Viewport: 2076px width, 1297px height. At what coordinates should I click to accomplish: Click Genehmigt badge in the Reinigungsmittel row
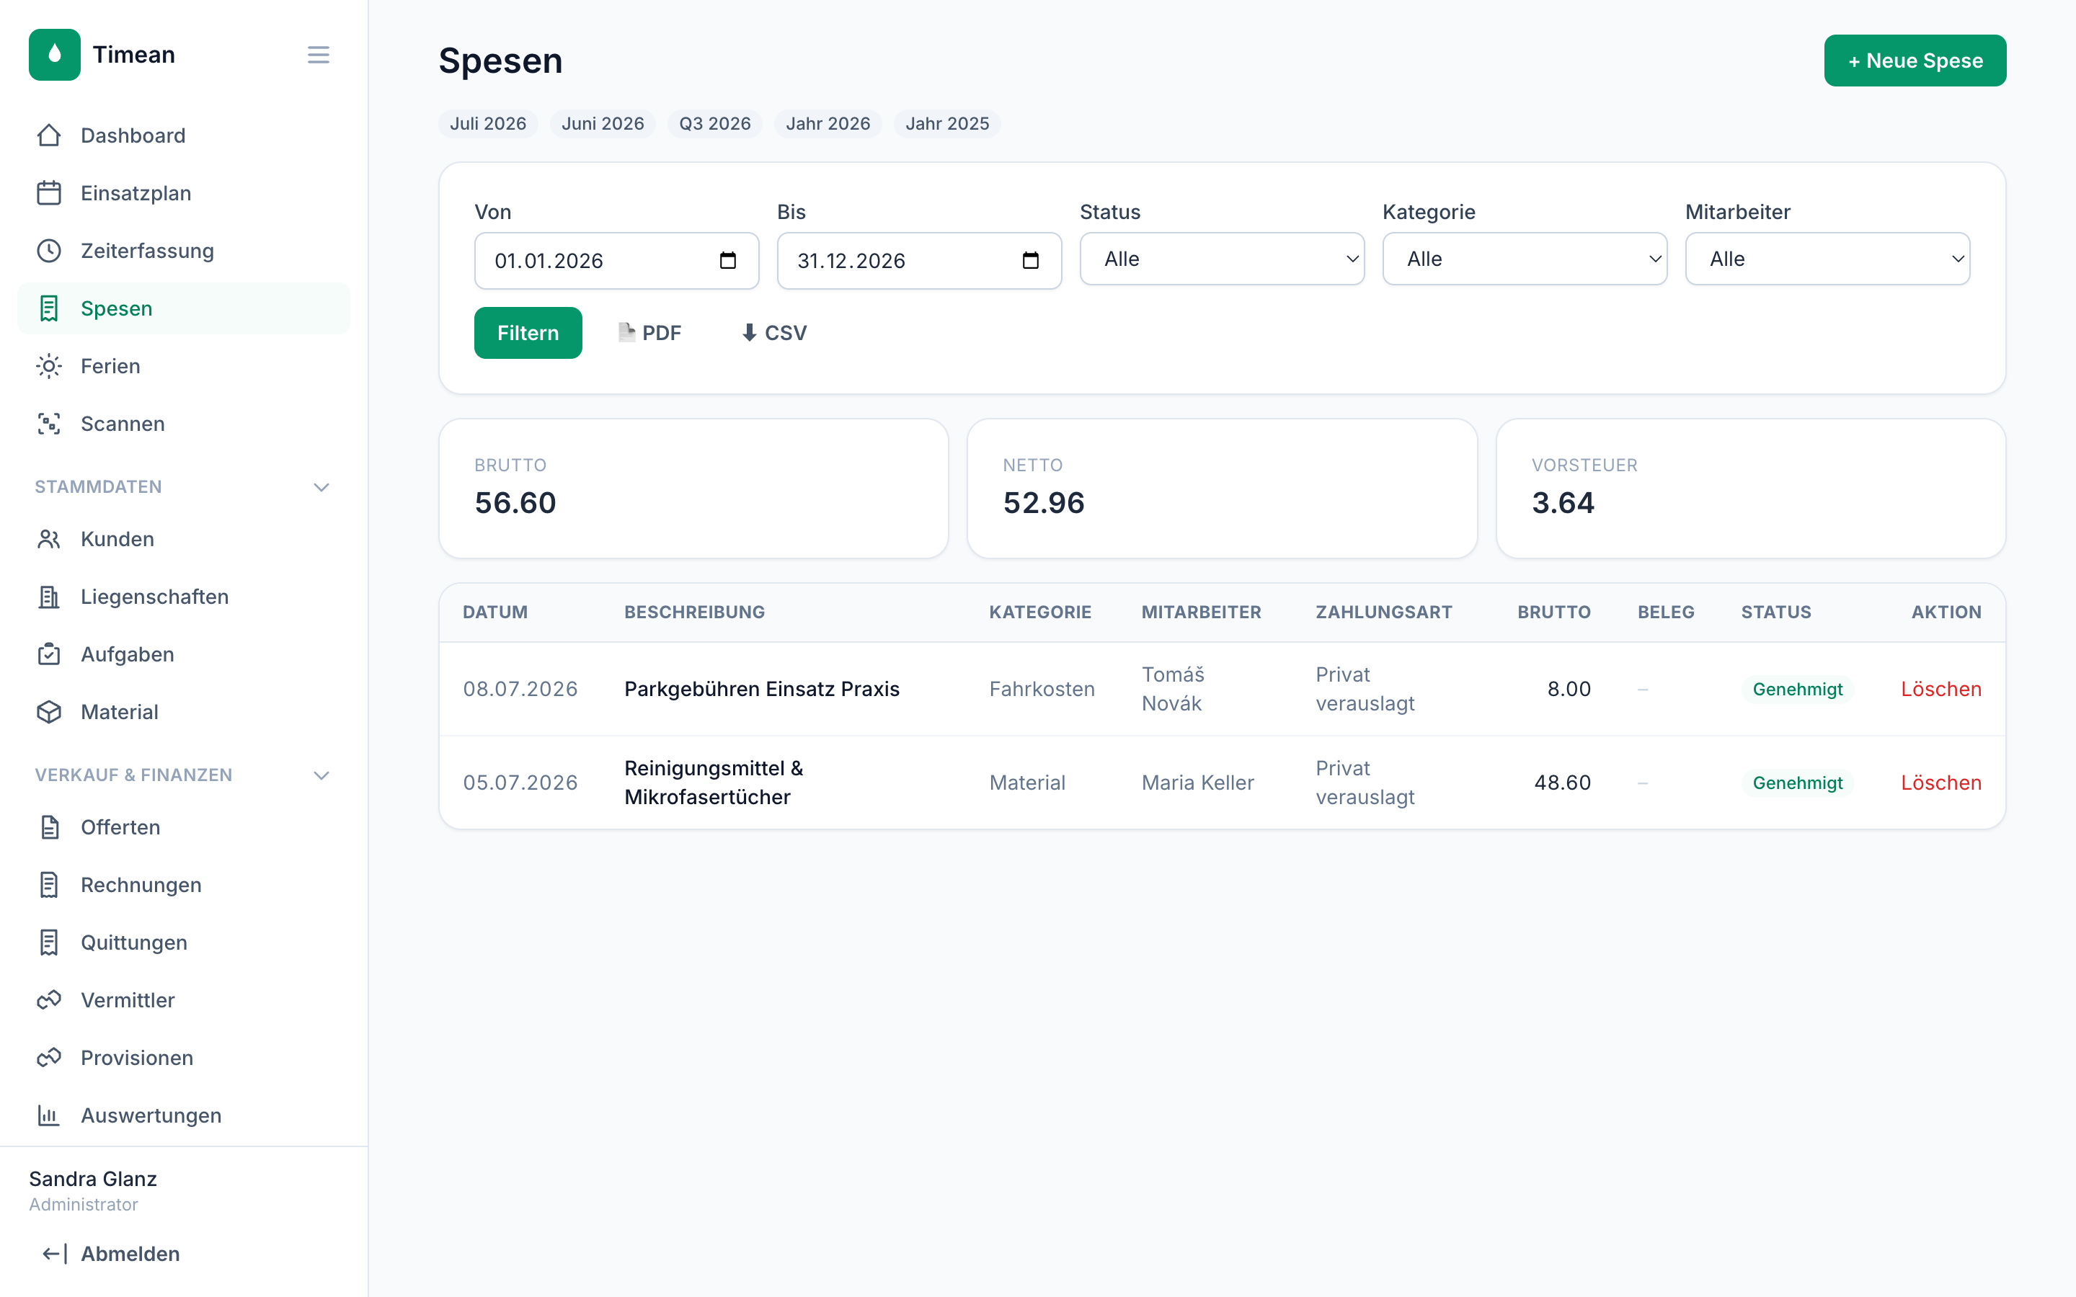pos(1797,783)
